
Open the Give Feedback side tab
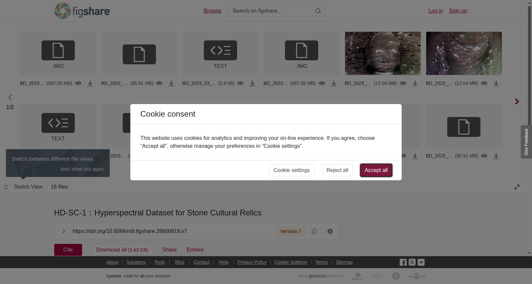point(526,142)
